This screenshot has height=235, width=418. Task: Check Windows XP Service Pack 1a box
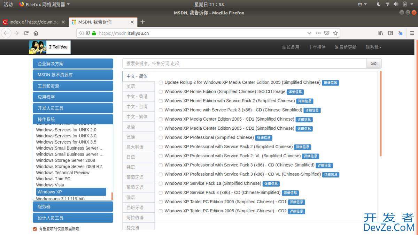click(161, 183)
